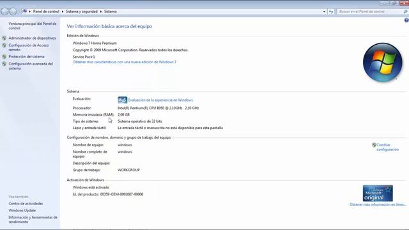Go back with the Back arrow button

pyautogui.click(x=4, y=11)
